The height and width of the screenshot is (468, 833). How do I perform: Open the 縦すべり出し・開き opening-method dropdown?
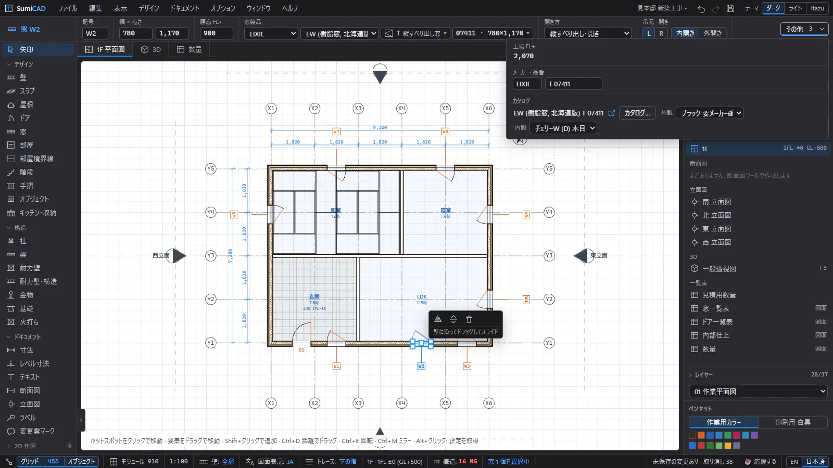tap(588, 33)
